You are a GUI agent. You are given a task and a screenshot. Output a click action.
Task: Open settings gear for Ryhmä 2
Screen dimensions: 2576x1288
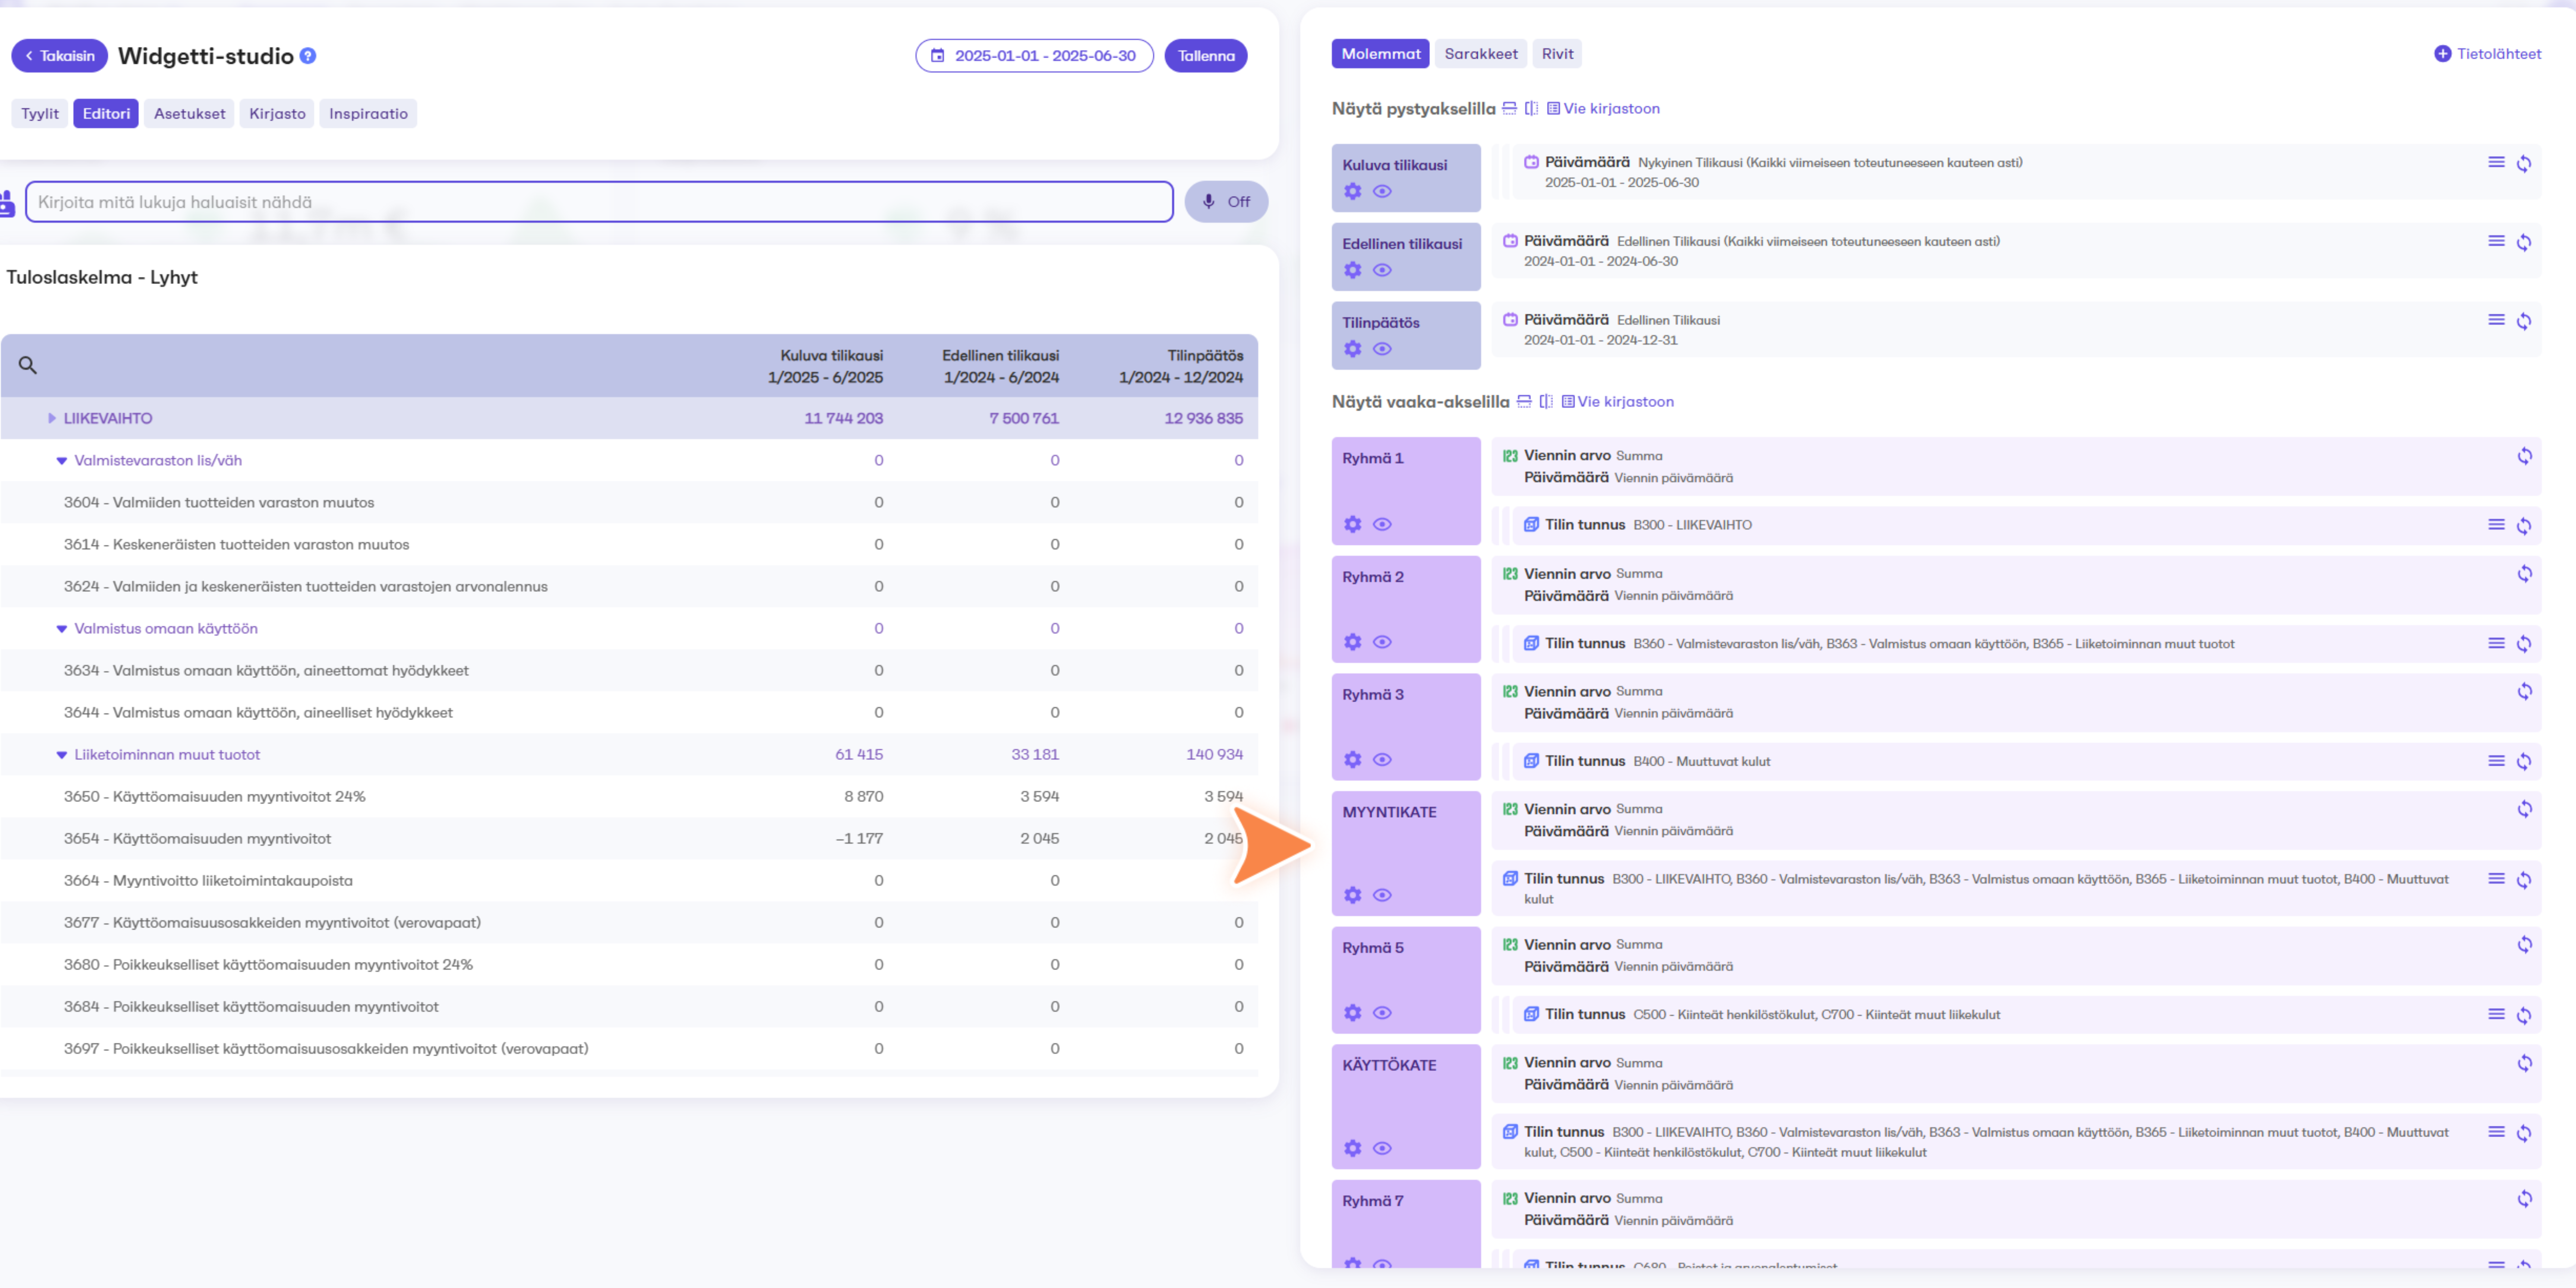pos(1352,642)
